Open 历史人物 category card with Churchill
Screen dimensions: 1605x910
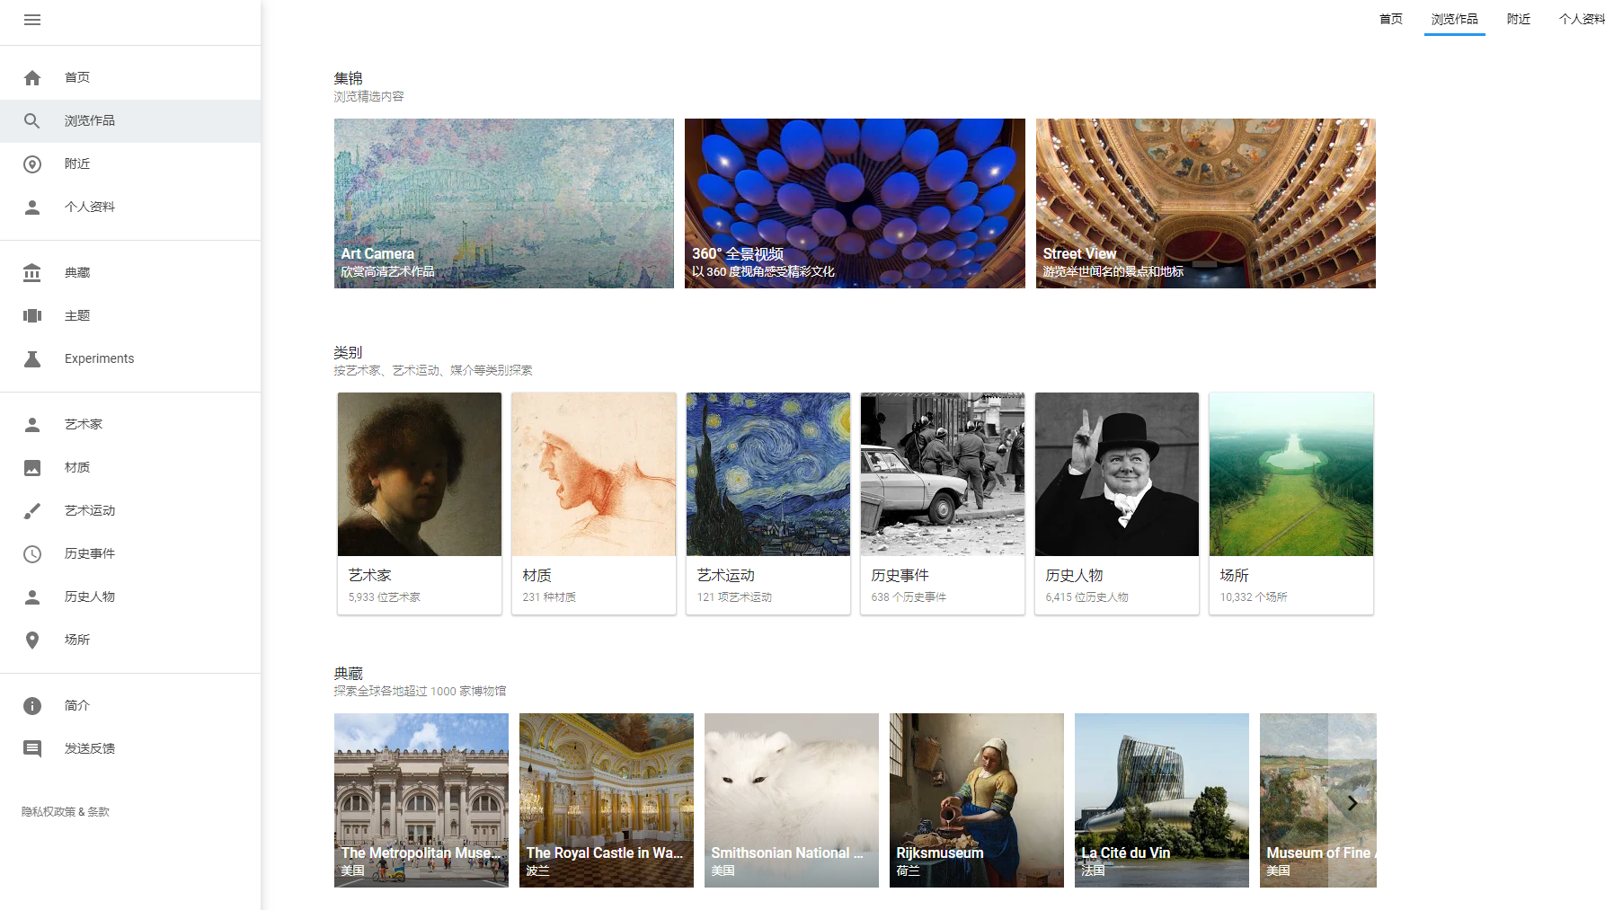click(x=1117, y=503)
